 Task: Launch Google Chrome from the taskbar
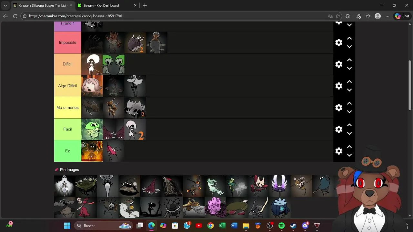pos(210,226)
